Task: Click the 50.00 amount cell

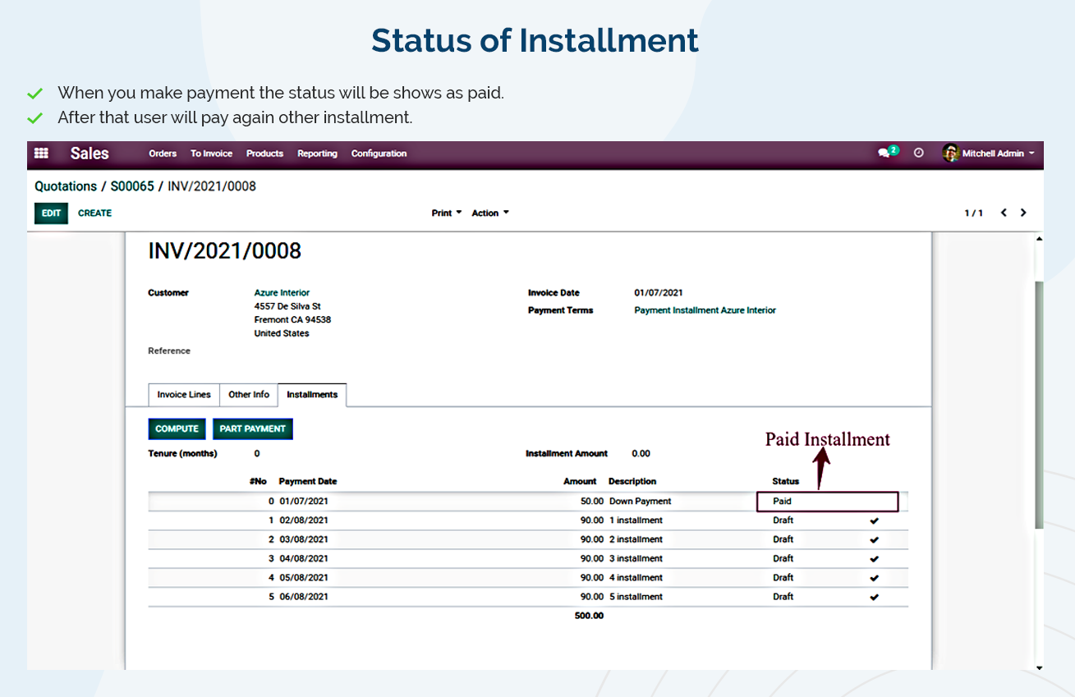Action: (x=591, y=502)
